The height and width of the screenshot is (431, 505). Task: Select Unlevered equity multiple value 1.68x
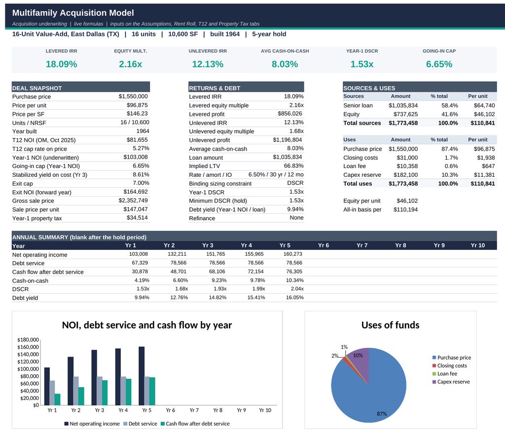tap(296, 131)
